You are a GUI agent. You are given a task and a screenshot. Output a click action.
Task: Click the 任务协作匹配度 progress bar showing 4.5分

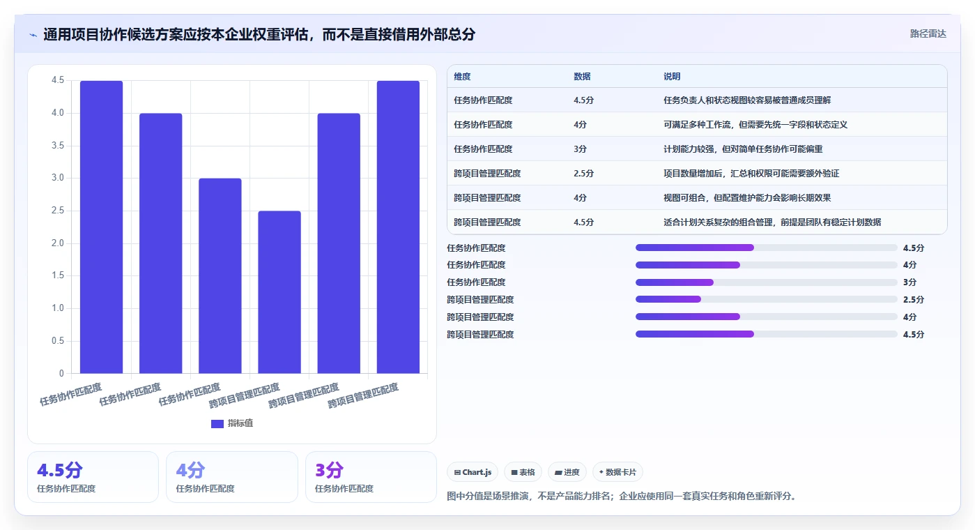[767, 248]
